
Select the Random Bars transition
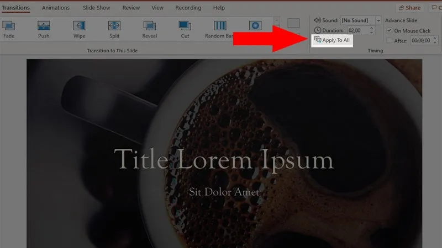(220, 28)
